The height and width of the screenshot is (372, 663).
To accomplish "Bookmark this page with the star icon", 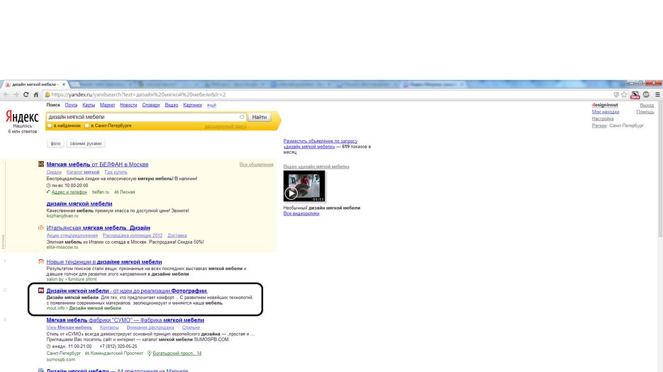I will coord(624,95).
